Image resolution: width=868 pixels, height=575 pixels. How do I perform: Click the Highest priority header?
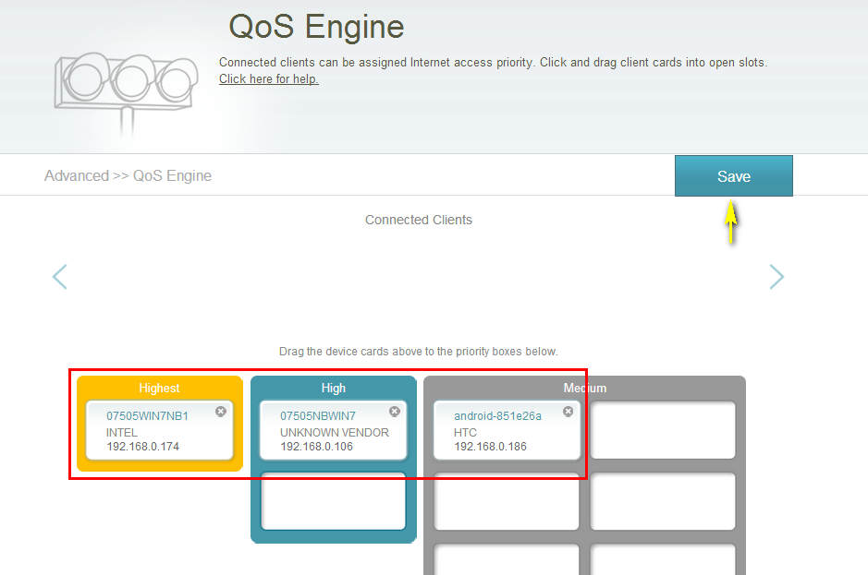[x=159, y=389]
